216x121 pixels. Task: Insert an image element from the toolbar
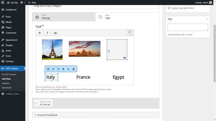[x=55, y=33]
